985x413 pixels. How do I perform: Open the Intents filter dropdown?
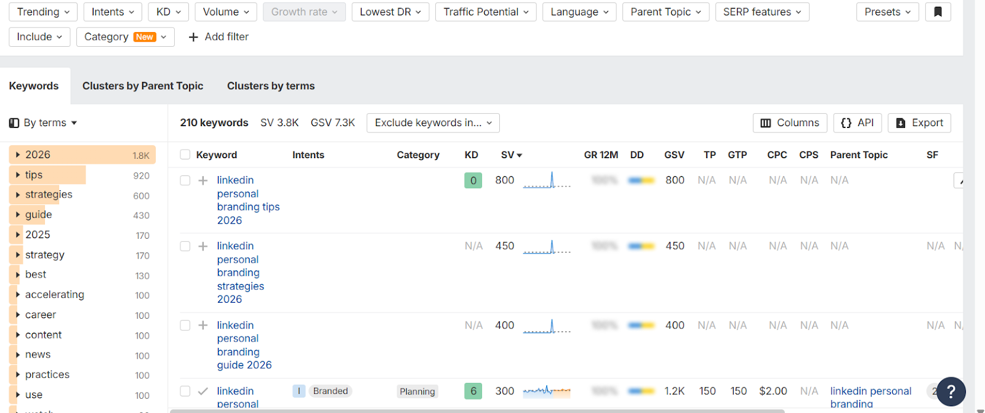[113, 12]
